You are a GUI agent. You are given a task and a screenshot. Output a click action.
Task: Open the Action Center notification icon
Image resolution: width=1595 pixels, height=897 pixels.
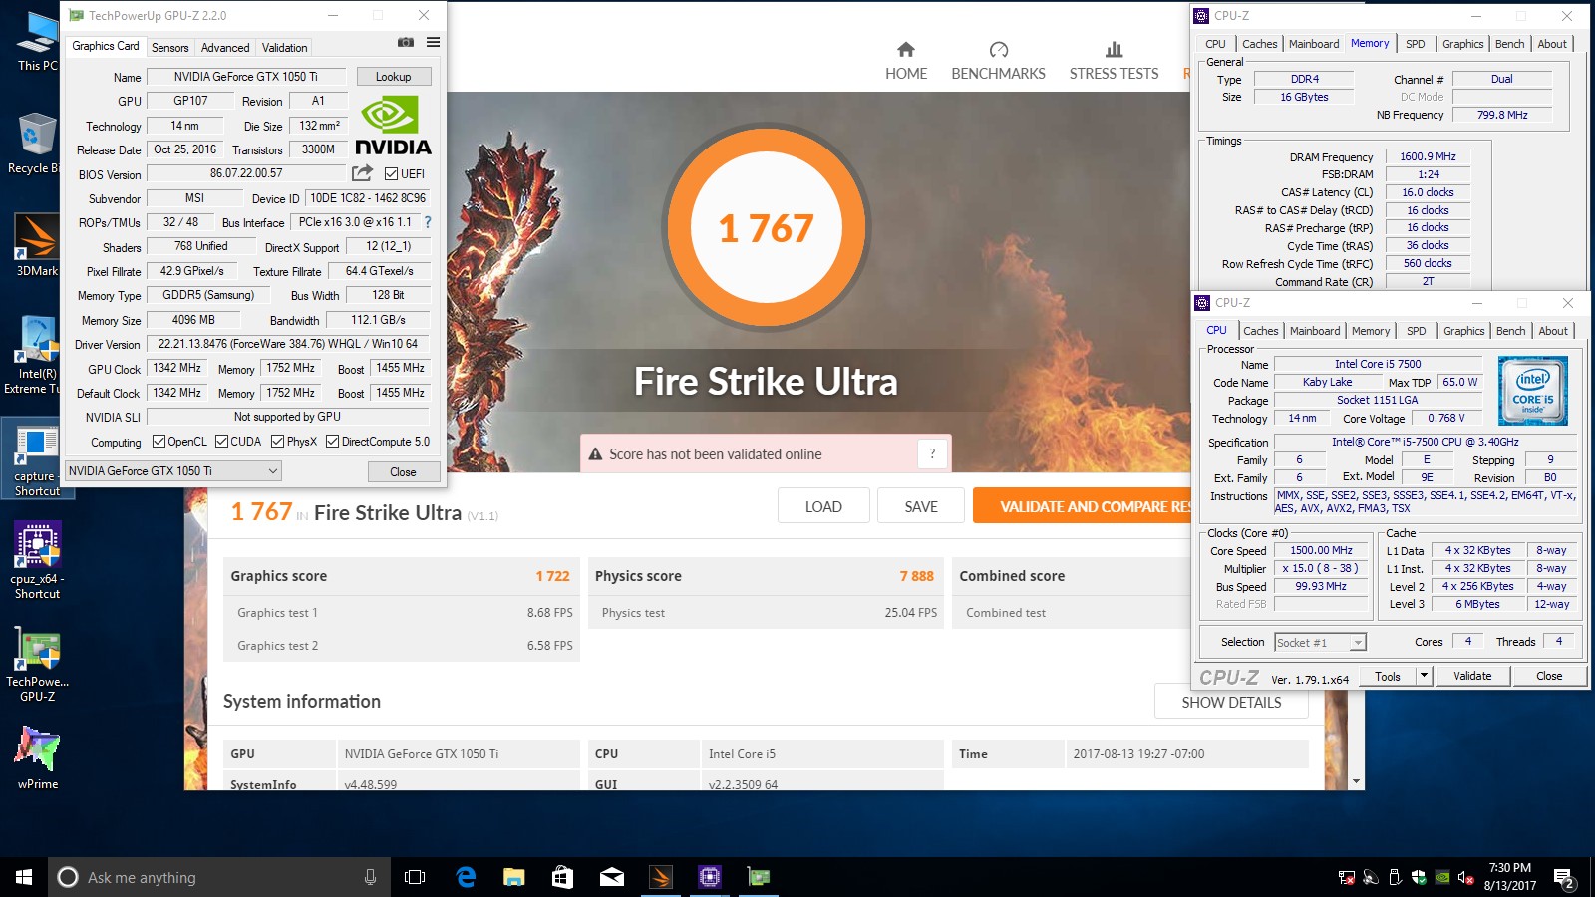point(1564,878)
